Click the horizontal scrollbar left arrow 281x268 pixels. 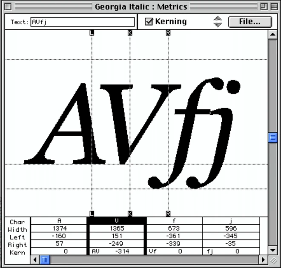pyautogui.click(x=35, y=259)
